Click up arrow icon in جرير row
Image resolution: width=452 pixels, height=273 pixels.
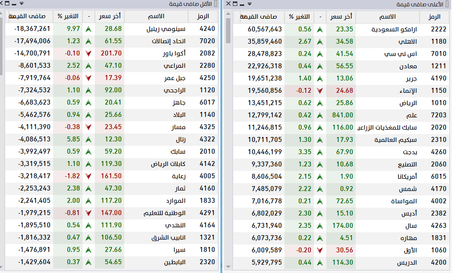click(x=320, y=79)
